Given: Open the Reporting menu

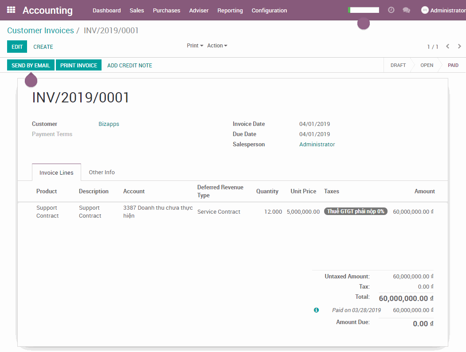Looking at the screenshot, I should click(x=230, y=10).
